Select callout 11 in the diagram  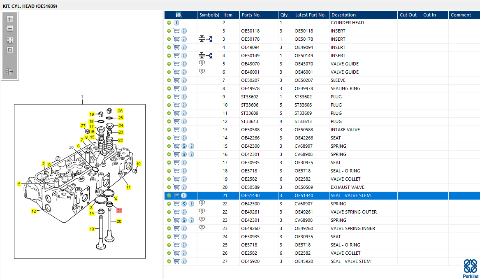[128, 187]
